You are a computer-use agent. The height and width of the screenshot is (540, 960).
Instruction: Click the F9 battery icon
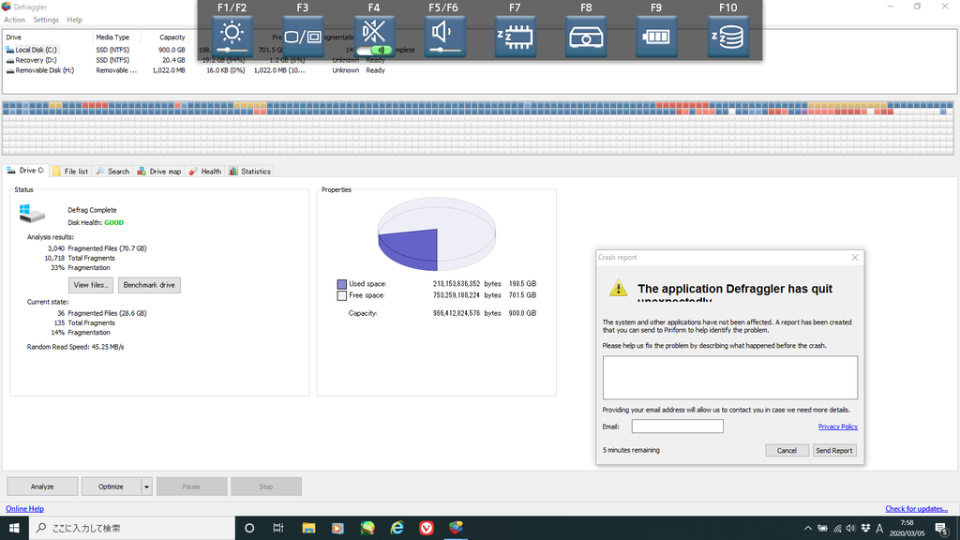[x=656, y=37]
